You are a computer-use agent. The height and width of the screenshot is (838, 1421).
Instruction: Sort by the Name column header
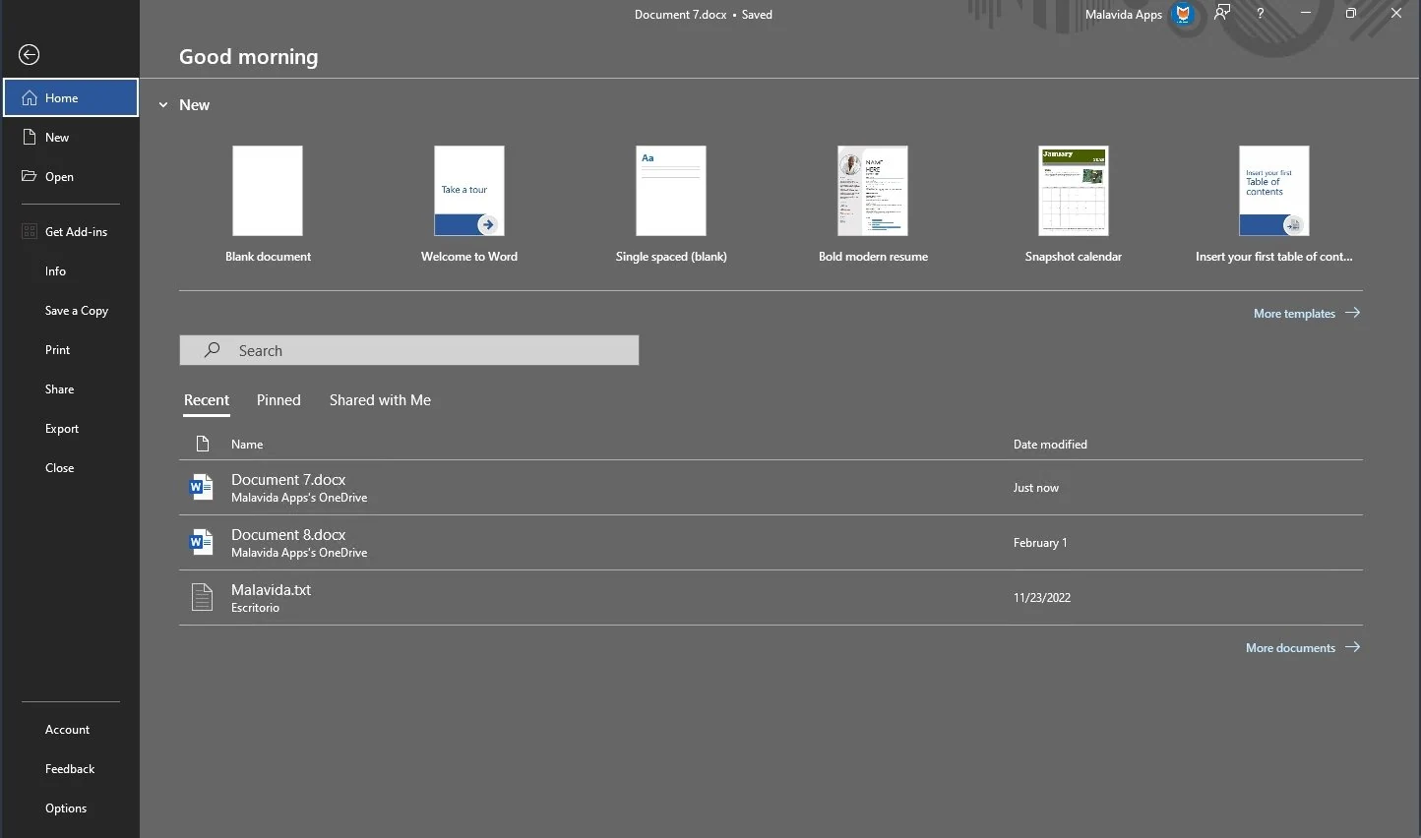(247, 445)
